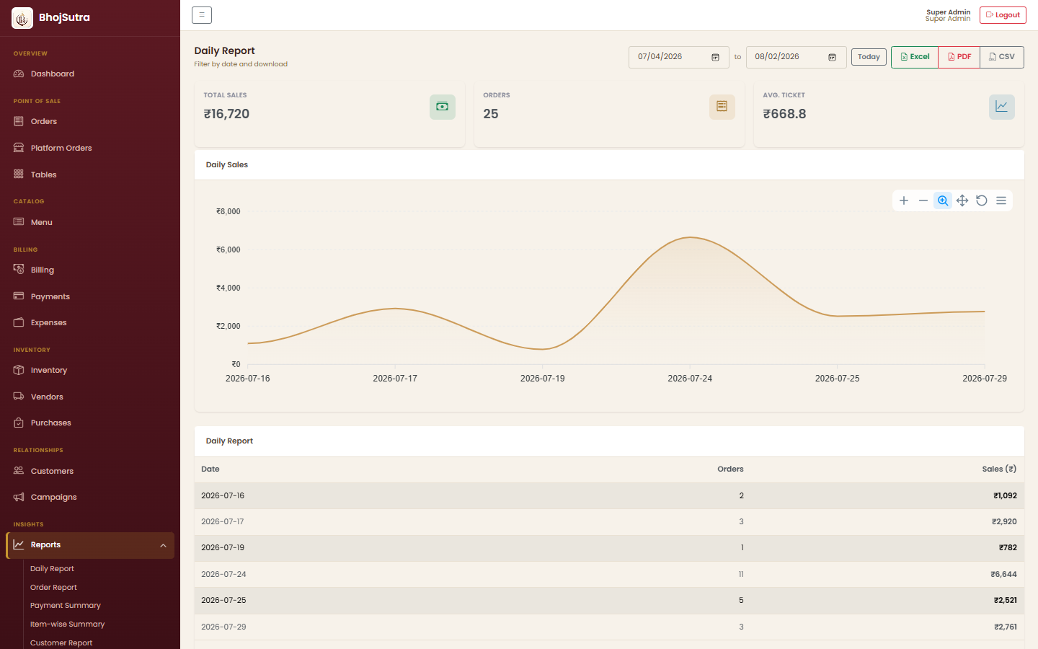Click the Expenses sidebar icon
The height and width of the screenshot is (649, 1038).
point(19,322)
